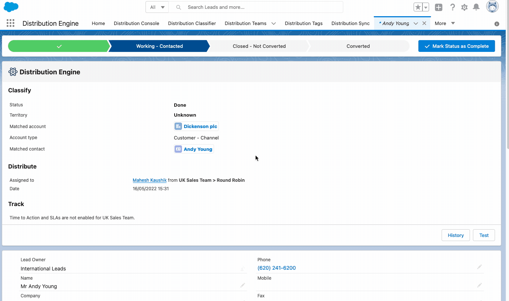The height and width of the screenshot is (301, 509).
Task: Select the Closed - Not Converted stage
Action: coord(259,46)
